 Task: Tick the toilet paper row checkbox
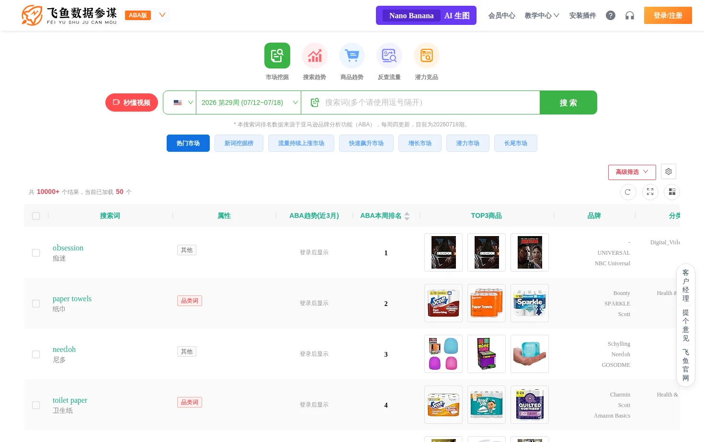[36, 405]
